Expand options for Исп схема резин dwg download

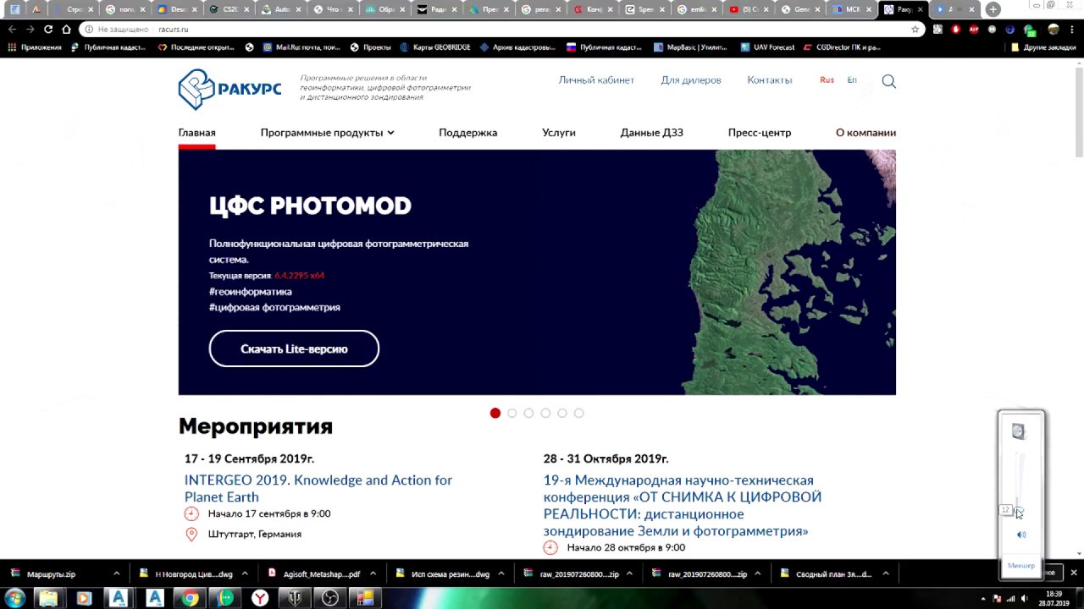(x=501, y=573)
